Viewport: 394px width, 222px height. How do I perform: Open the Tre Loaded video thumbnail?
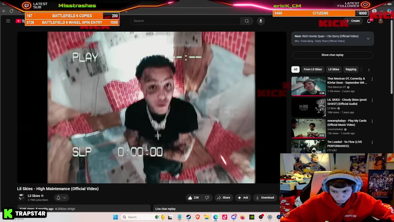pos(308,146)
